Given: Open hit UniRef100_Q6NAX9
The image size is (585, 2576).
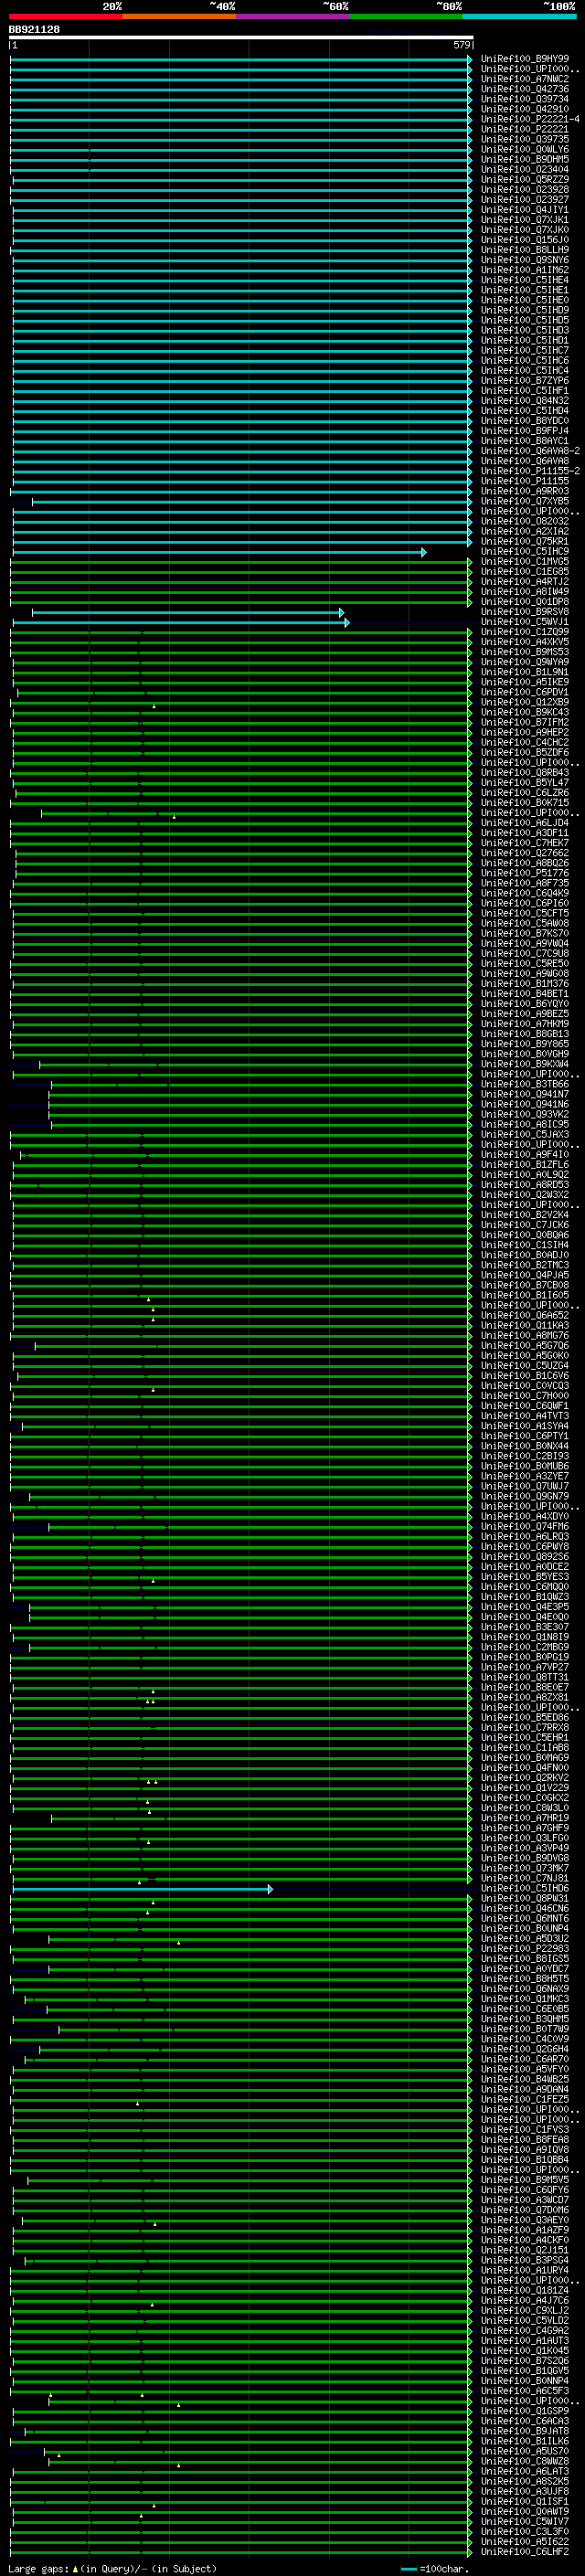Looking at the screenshot, I should coord(525,1989).
